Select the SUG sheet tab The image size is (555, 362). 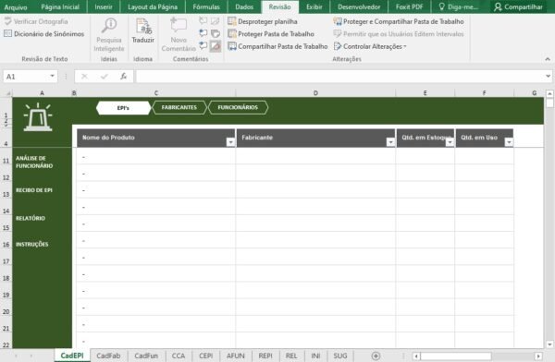tap(340, 356)
